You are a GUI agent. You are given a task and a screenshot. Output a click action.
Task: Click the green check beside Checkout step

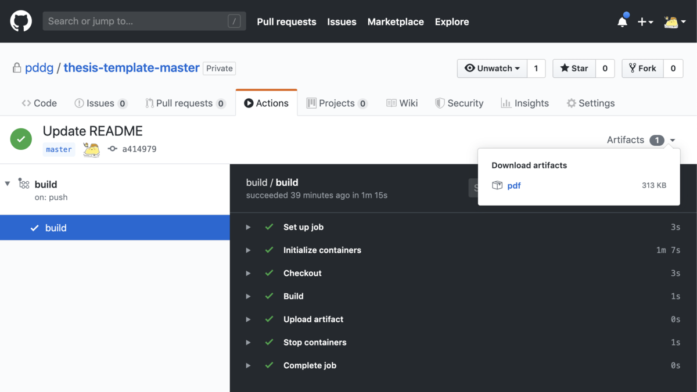click(x=269, y=273)
